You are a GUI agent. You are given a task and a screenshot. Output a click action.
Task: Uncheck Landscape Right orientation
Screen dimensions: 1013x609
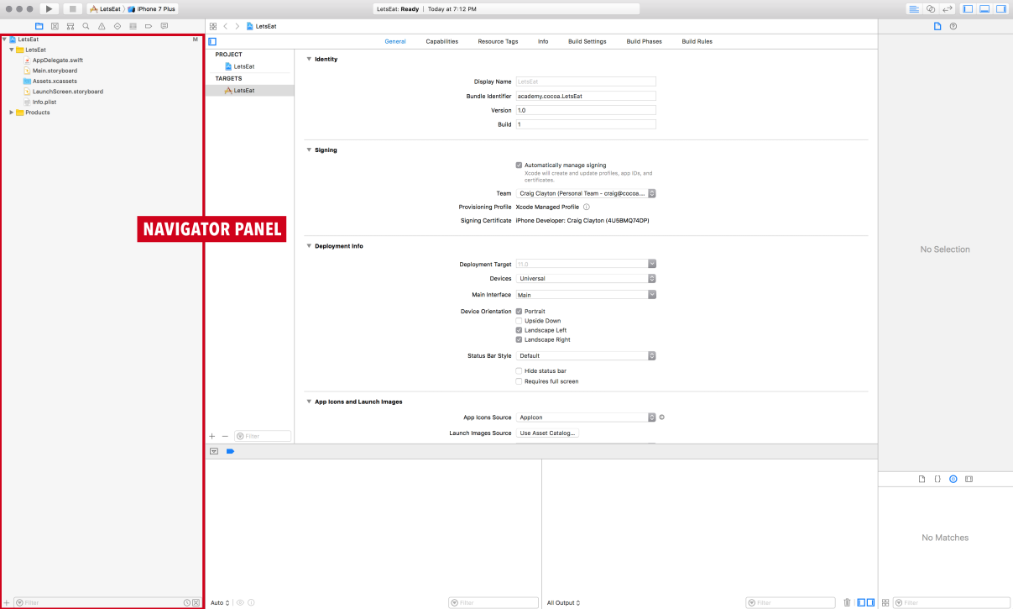pos(519,339)
